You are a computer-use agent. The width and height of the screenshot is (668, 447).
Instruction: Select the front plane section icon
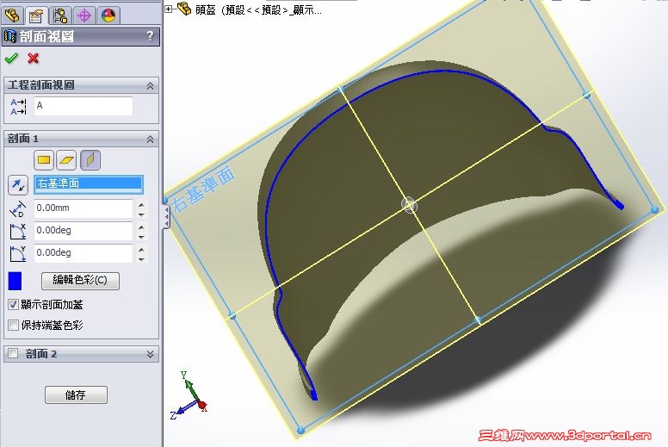coord(44,160)
